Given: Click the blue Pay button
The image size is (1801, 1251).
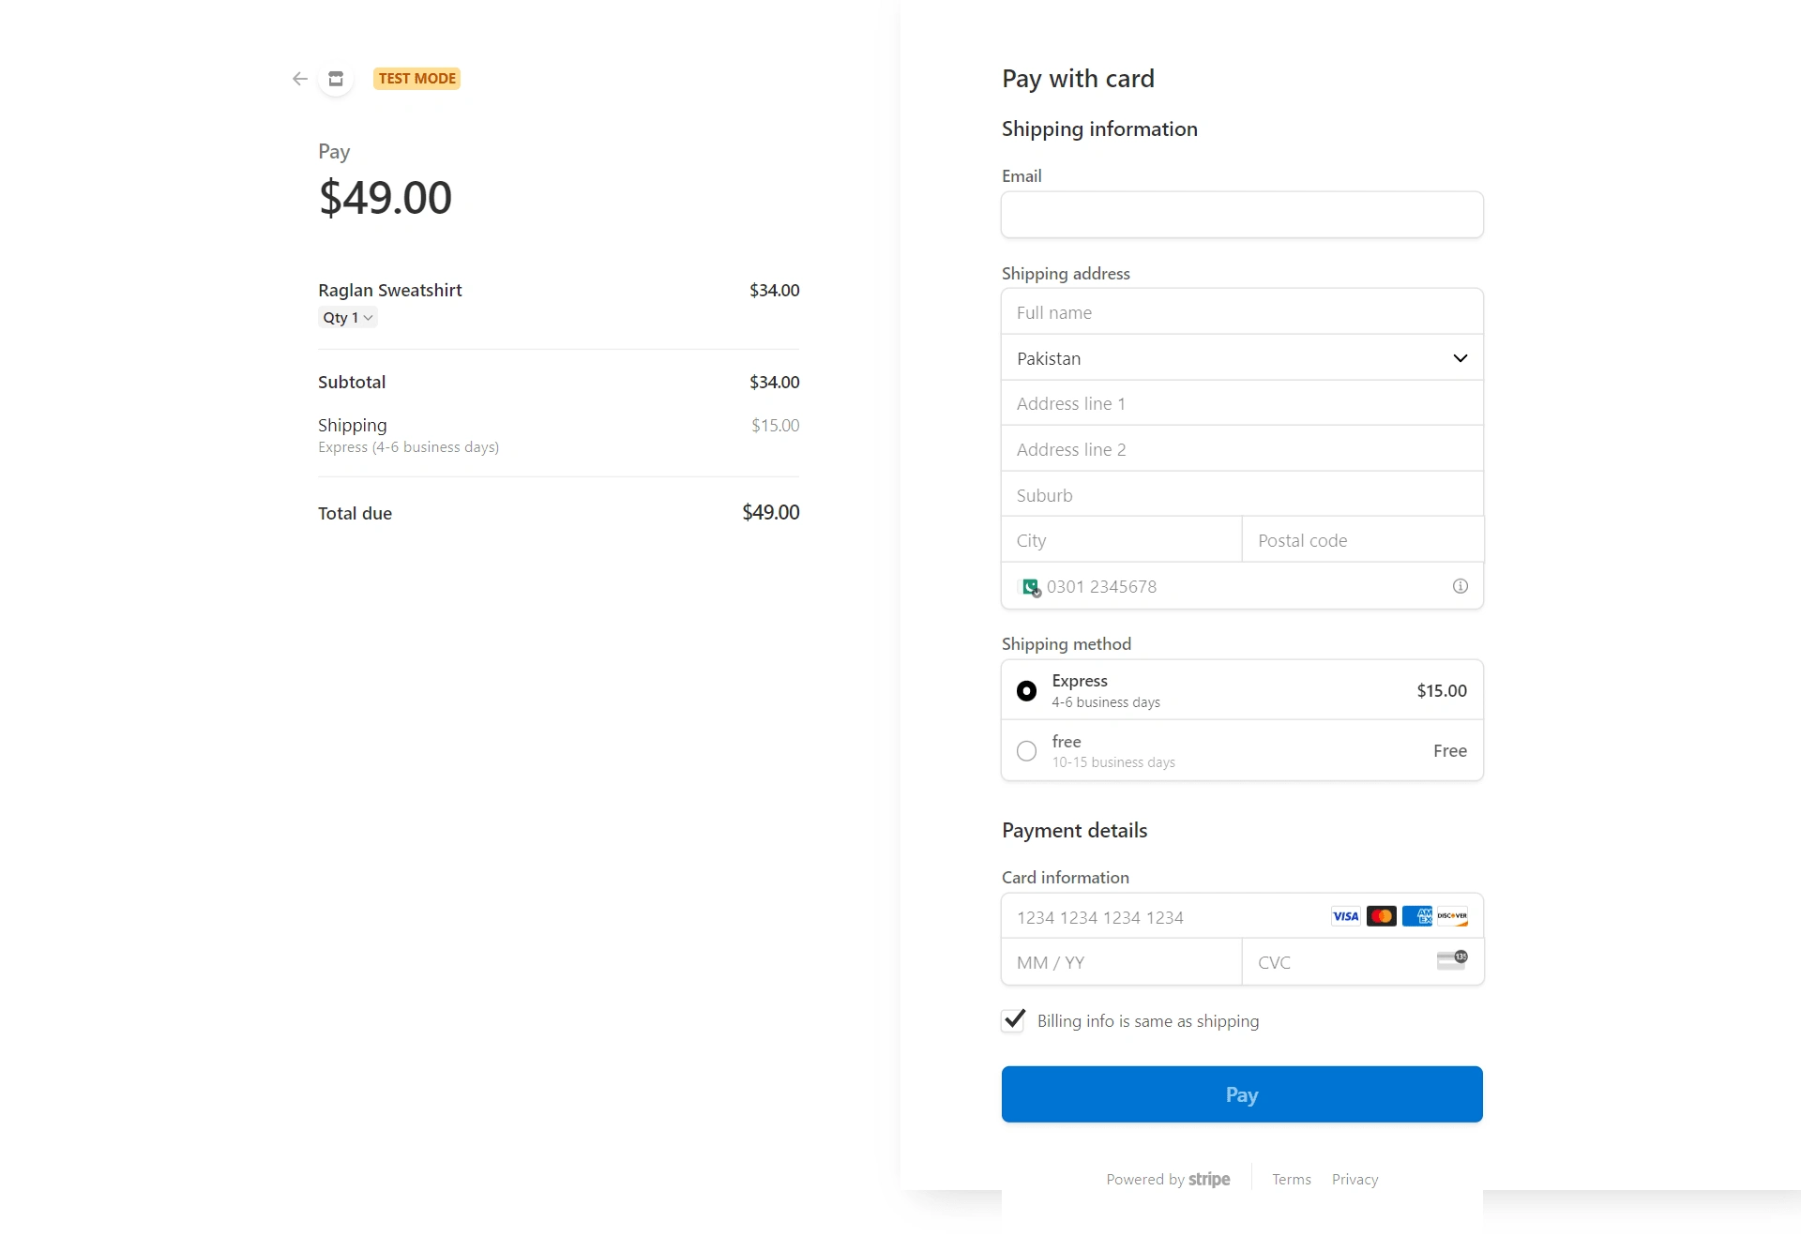Looking at the screenshot, I should tap(1241, 1094).
